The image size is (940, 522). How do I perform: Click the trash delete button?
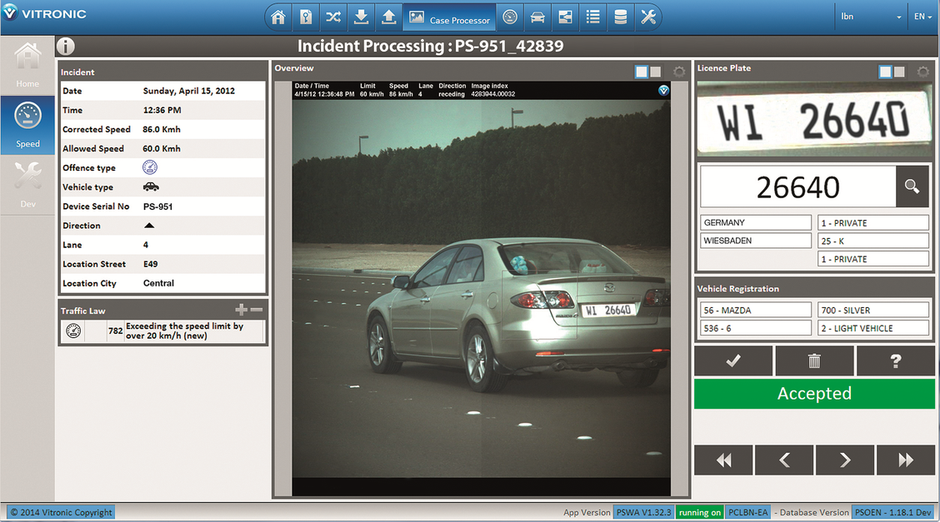click(814, 360)
